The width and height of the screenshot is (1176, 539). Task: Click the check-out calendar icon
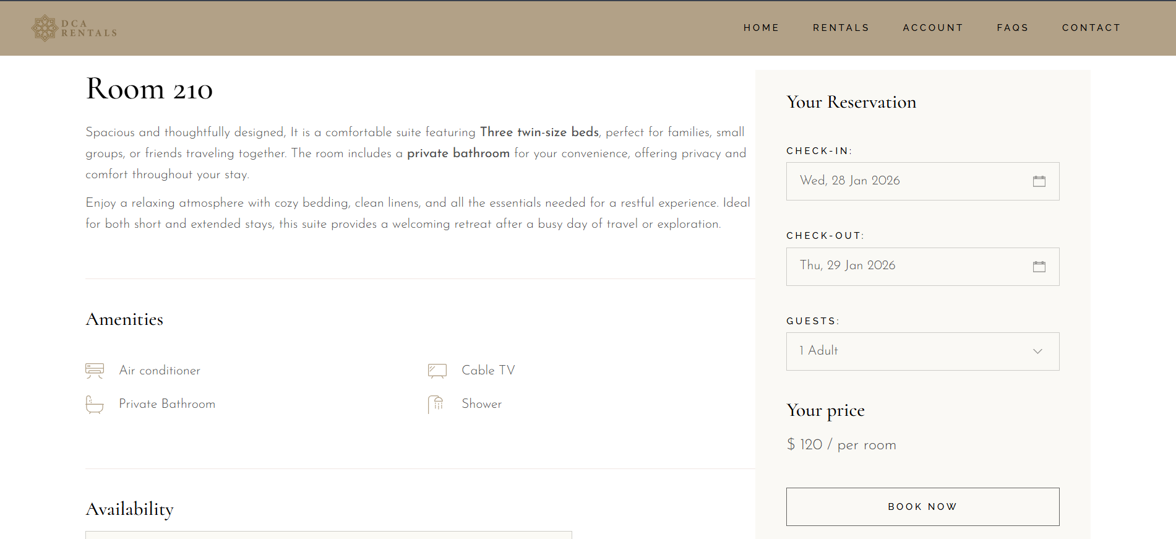coord(1039,267)
